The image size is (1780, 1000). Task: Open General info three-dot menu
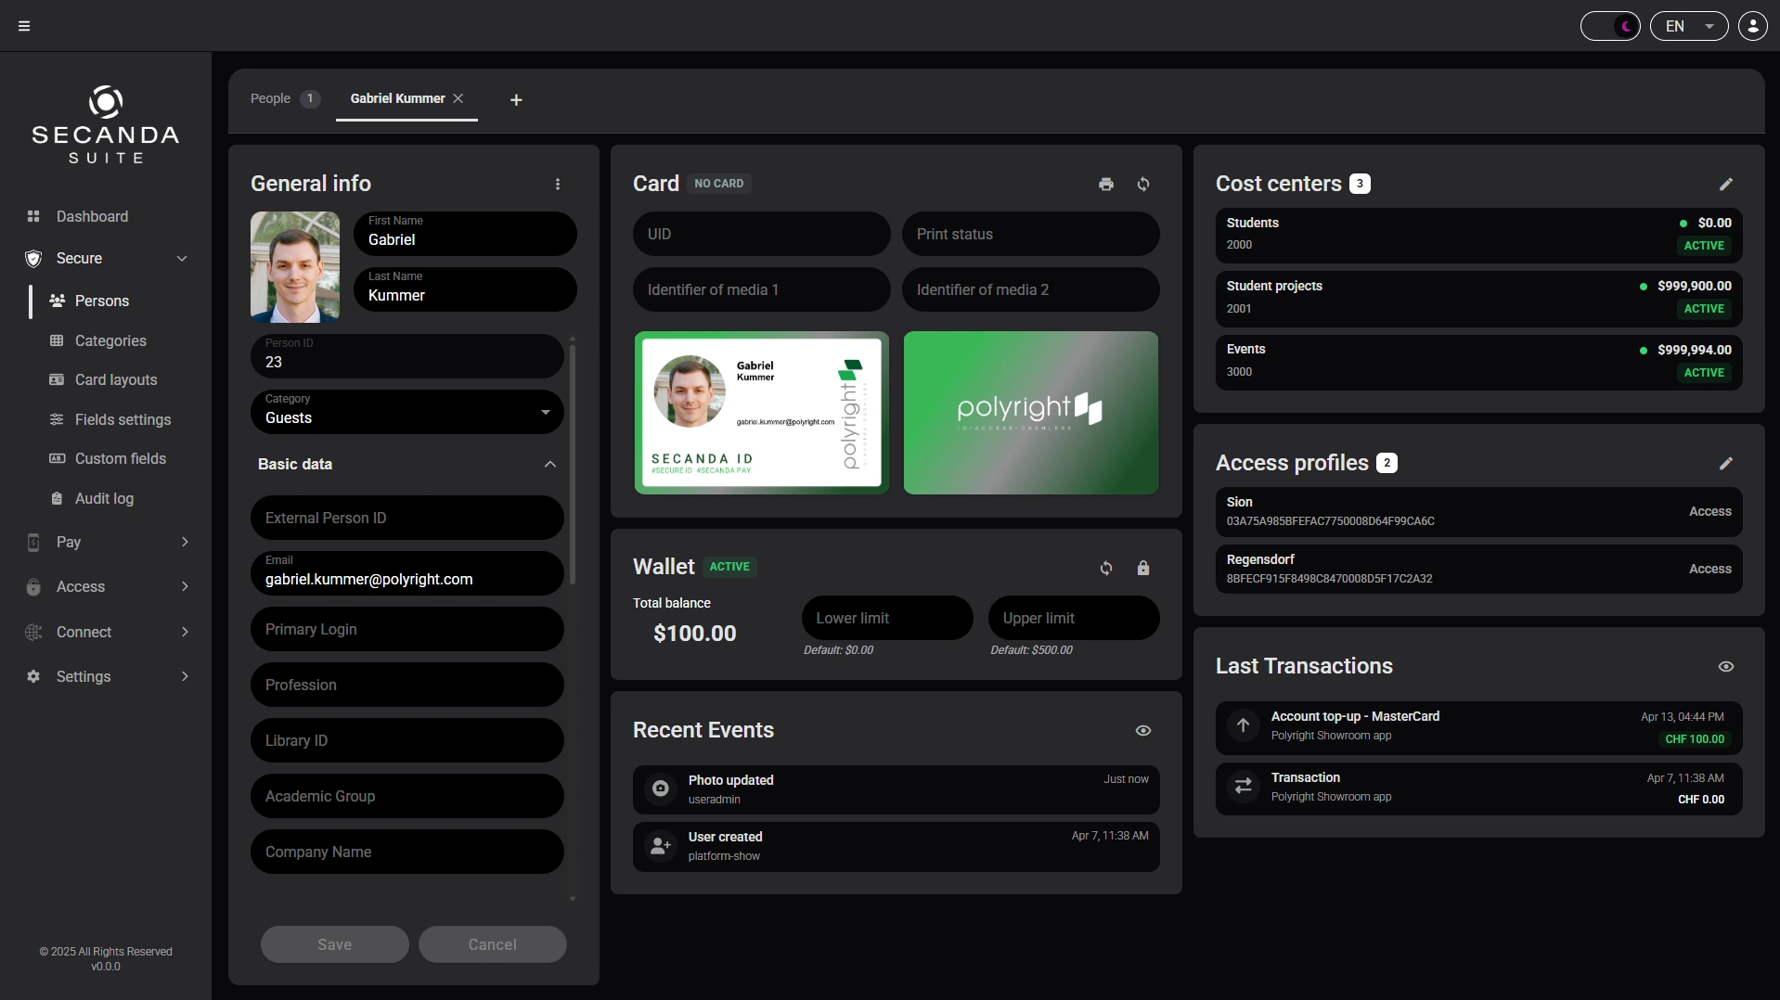(558, 185)
